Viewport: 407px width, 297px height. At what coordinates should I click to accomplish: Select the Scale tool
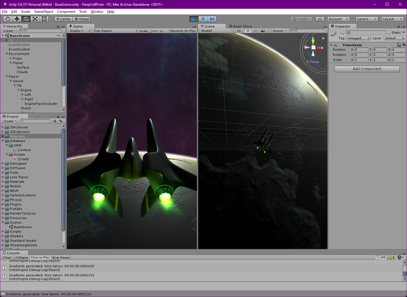[35, 19]
